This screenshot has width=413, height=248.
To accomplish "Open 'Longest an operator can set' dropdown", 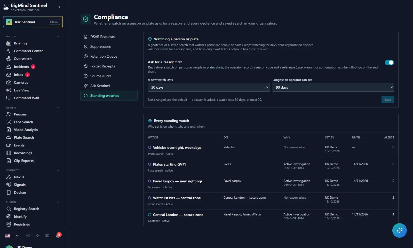I will 333,87.
